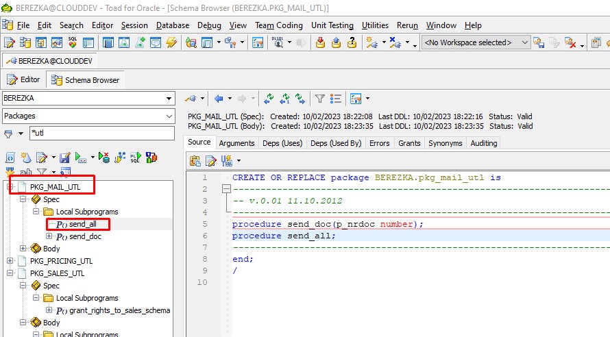Image resolution: width=610 pixels, height=337 pixels.
Task: Select the PKG_PRICING_UTL package
Action: coord(61,261)
